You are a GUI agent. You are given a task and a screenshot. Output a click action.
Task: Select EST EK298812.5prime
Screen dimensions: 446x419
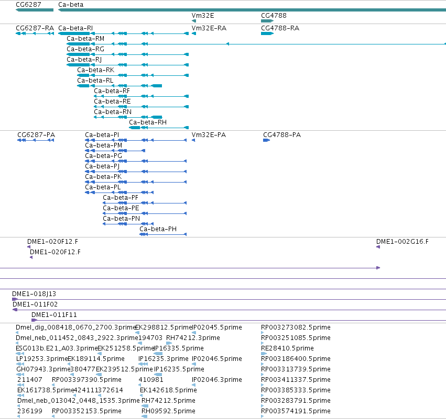164,327
